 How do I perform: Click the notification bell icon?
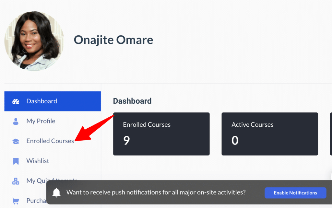pyautogui.click(x=56, y=192)
